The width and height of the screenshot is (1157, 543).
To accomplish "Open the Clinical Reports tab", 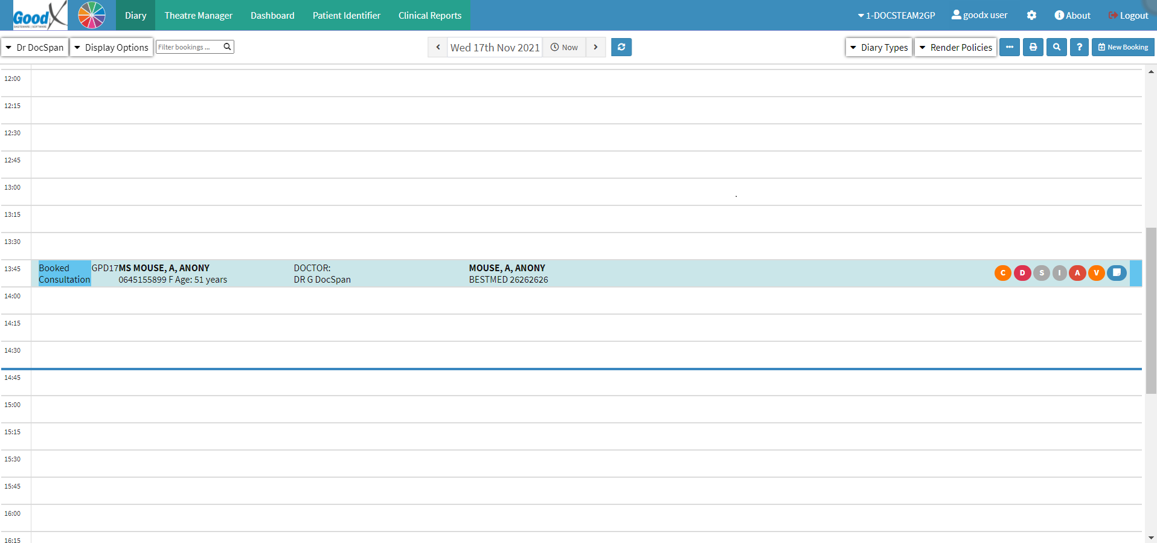I will 429,16.
